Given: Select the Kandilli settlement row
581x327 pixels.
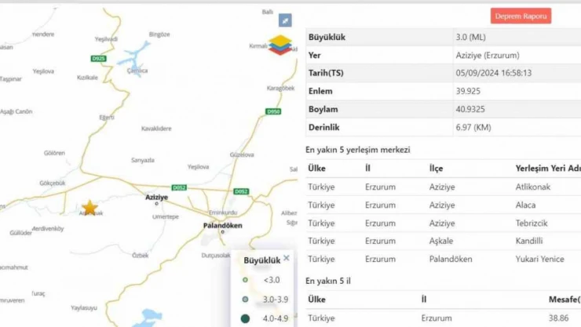Looking at the screenshot, I should click(444, 240).
